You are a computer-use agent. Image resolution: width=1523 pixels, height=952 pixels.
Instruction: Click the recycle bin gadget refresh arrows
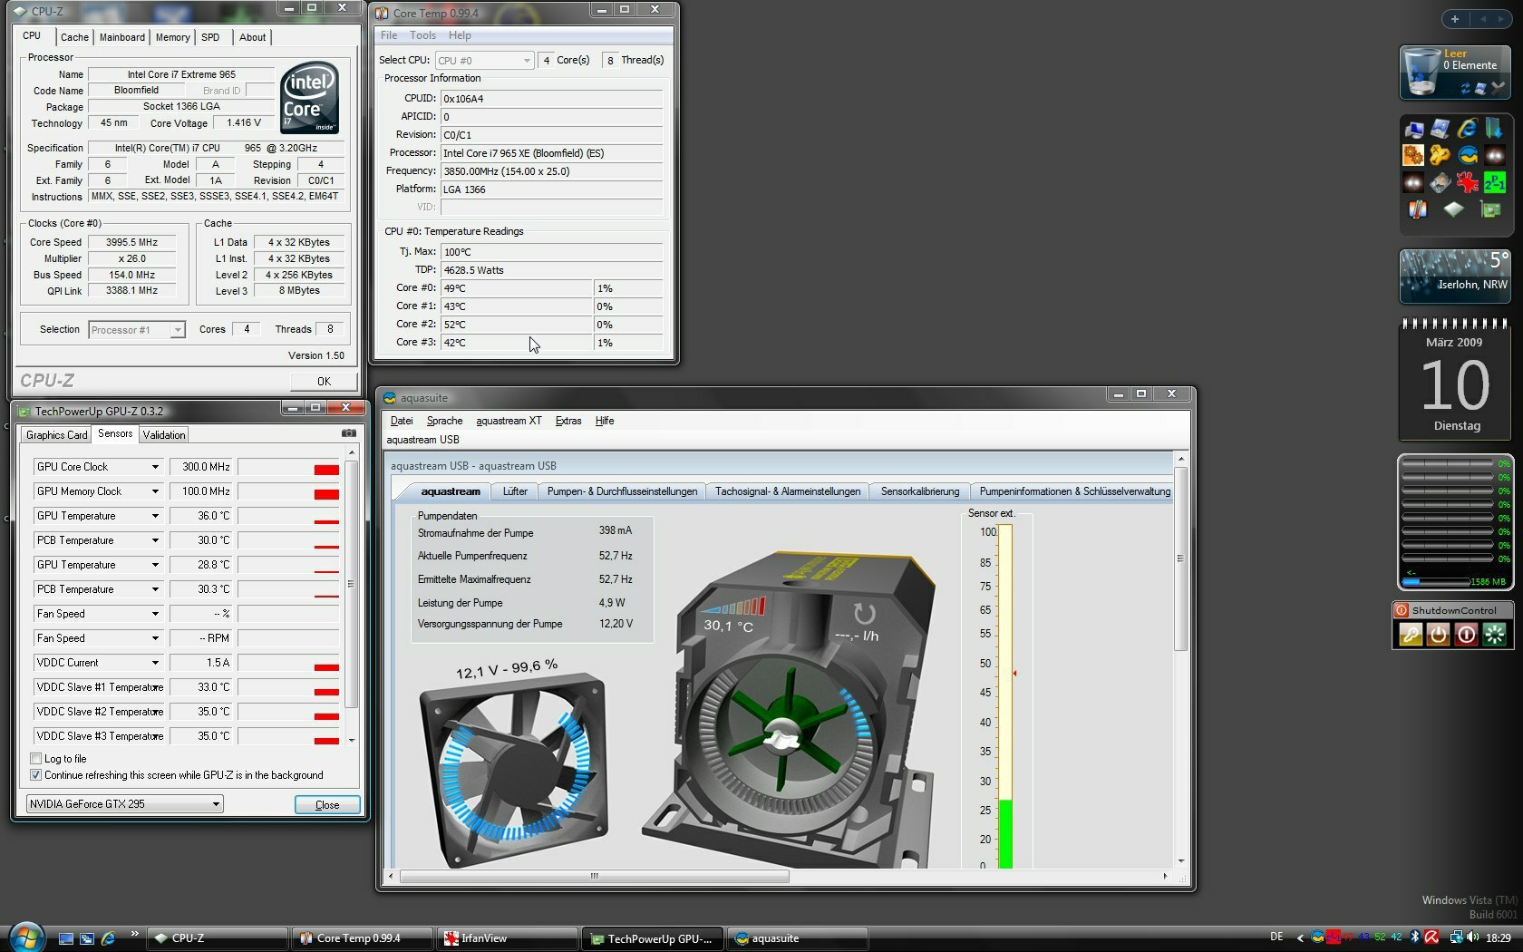pyautogui.click(x=1465, y=89)
